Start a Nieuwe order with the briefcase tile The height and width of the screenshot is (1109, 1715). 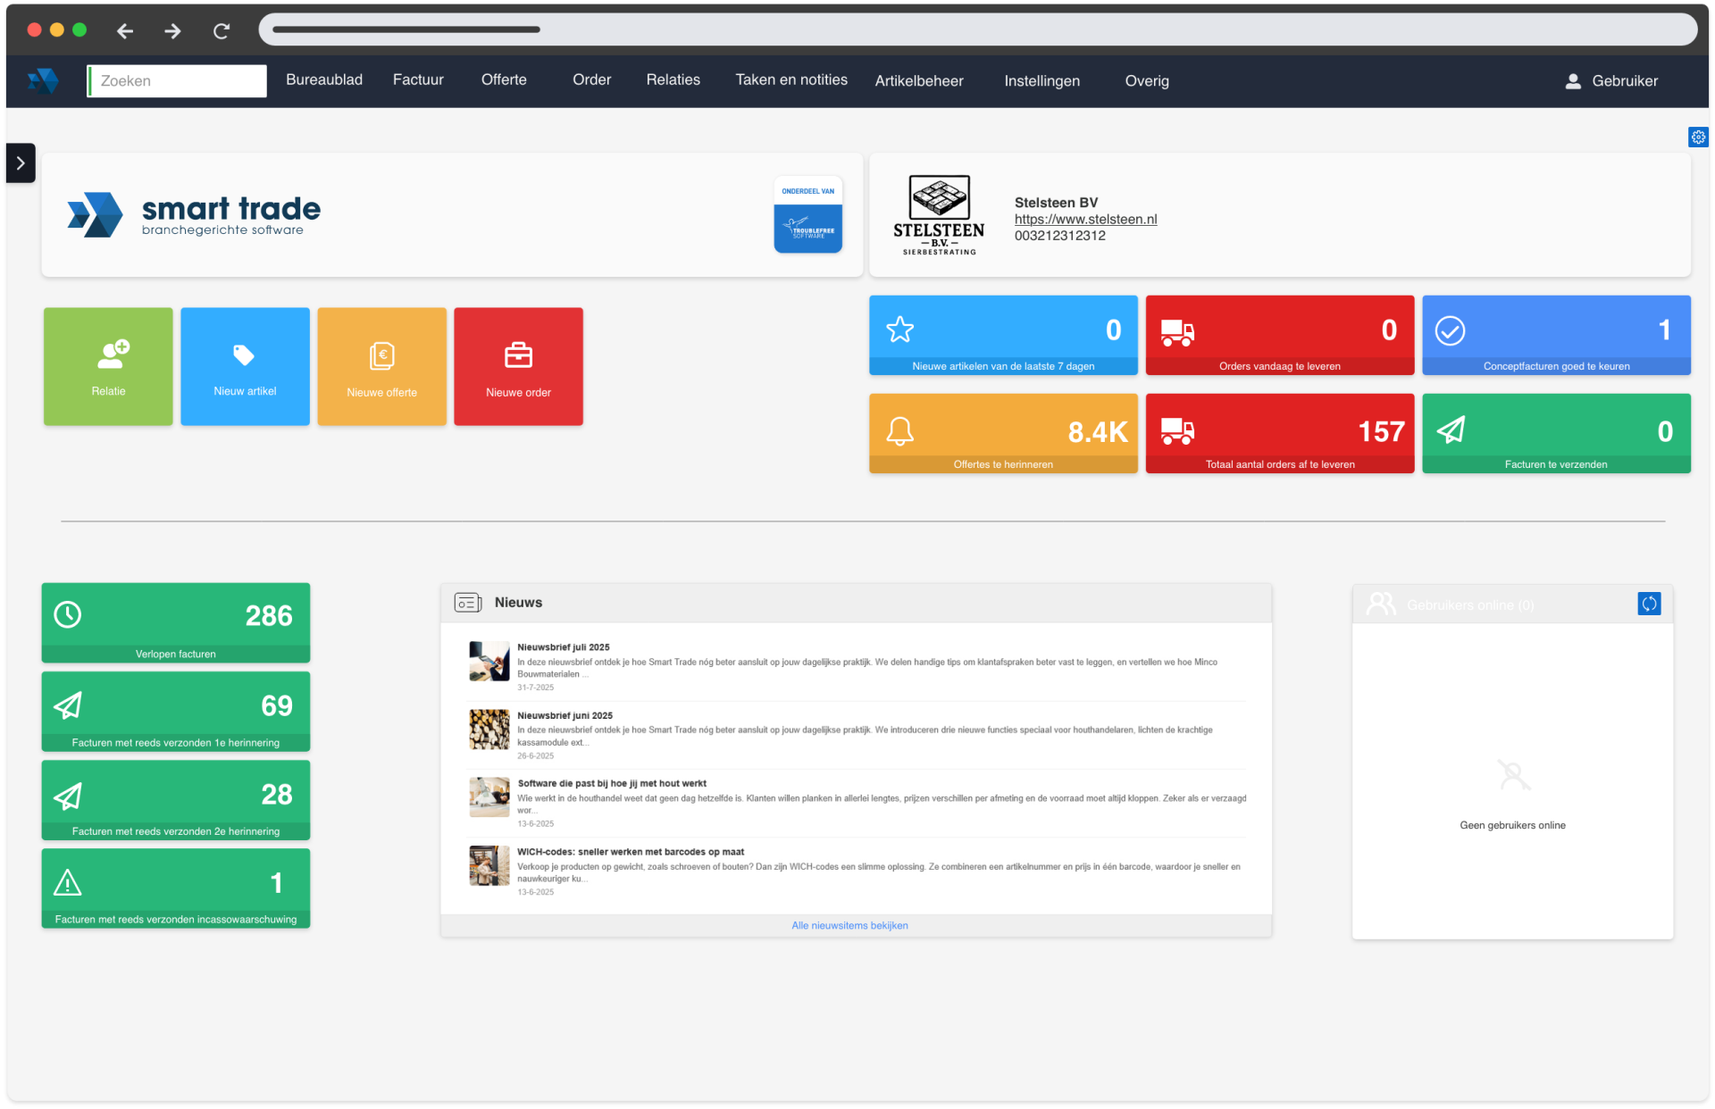point(518,366)
